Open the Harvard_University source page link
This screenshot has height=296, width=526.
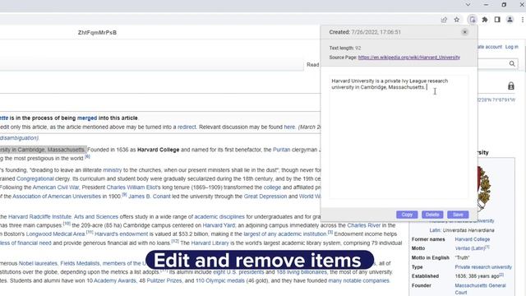(409, 58)
